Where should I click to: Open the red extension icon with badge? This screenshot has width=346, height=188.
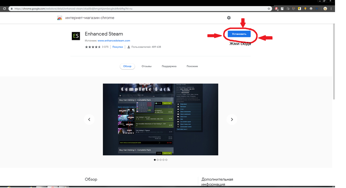[277, 9]
